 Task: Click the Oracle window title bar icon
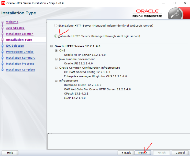point(3,3)
